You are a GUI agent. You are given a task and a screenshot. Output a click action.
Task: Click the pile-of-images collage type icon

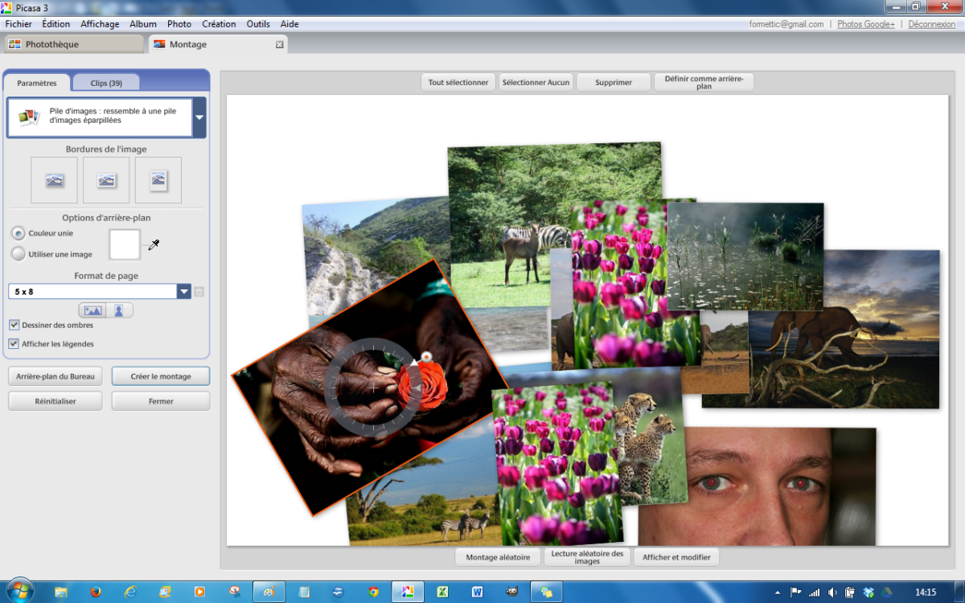click(29, 117)
